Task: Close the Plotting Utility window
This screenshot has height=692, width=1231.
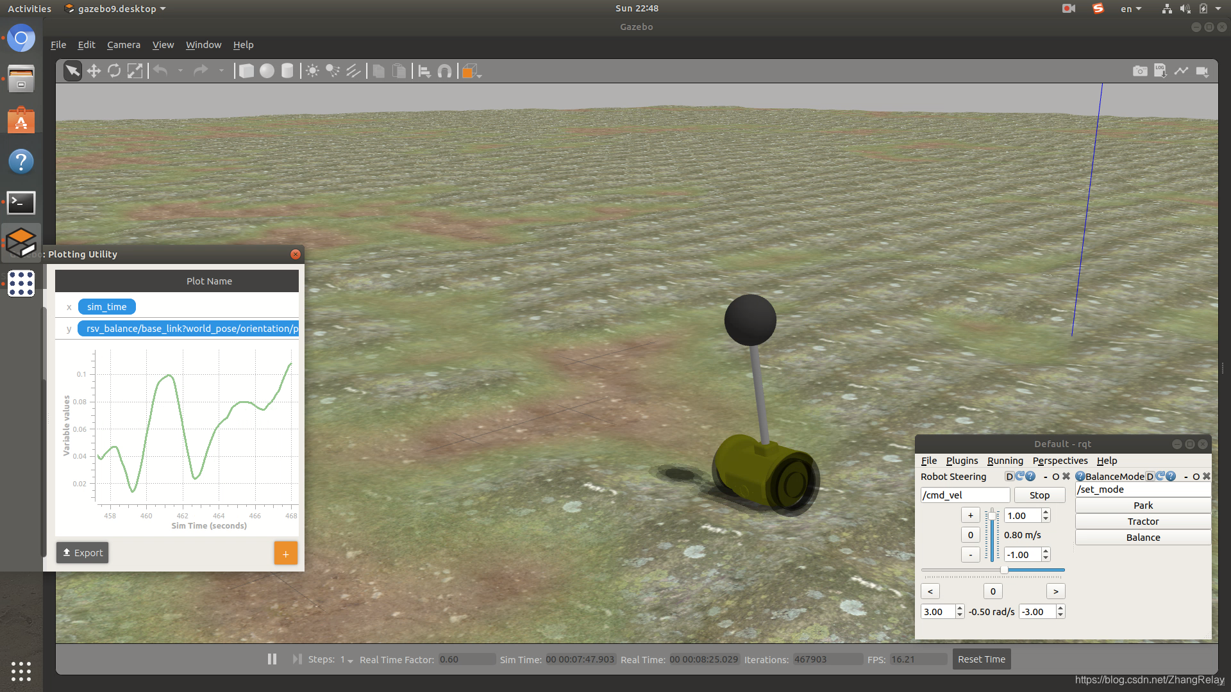Action: coord(296,254)
